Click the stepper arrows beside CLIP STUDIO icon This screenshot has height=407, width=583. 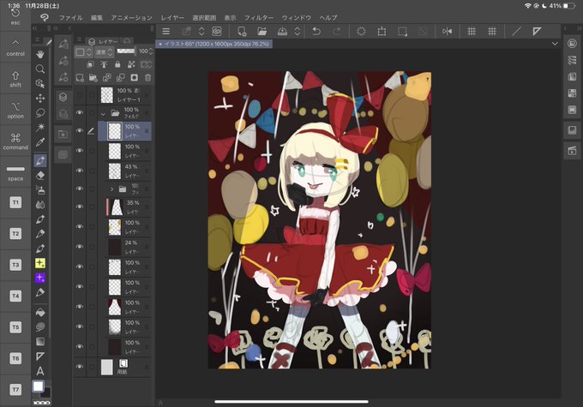point(201,32)
